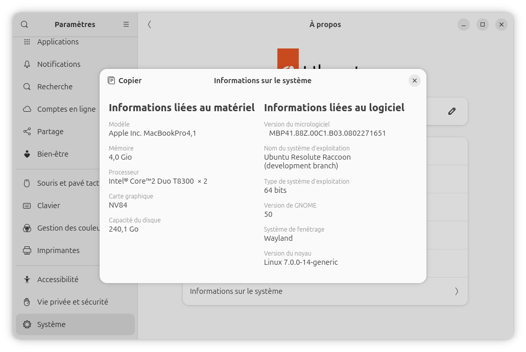
Task: Close the Informations sur le système dialog
Action: (415, 81)
